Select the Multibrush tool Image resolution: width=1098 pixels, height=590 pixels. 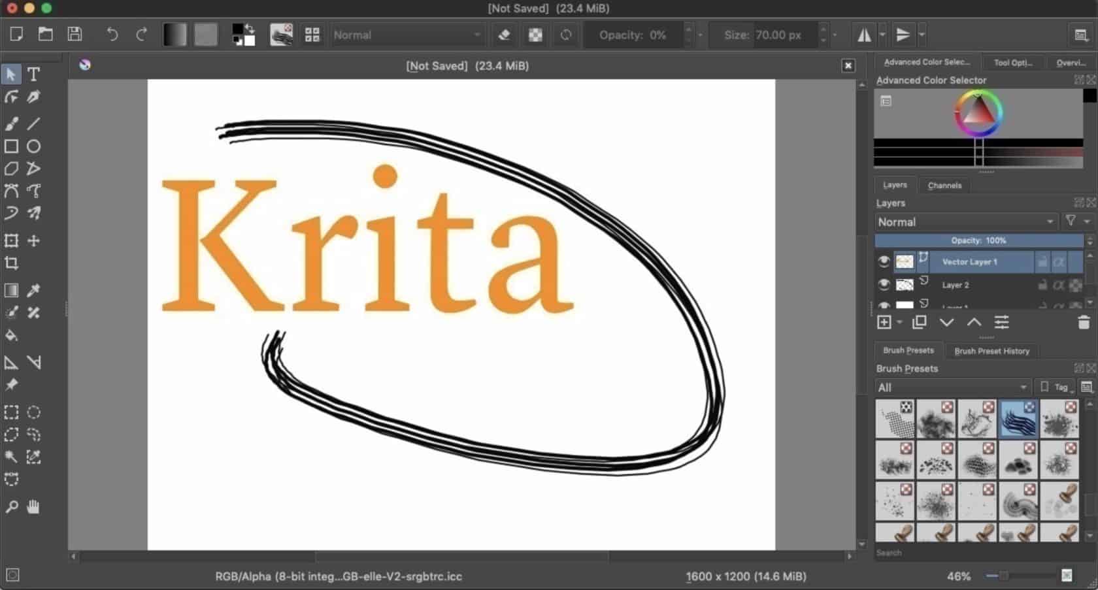coord(33,213)
